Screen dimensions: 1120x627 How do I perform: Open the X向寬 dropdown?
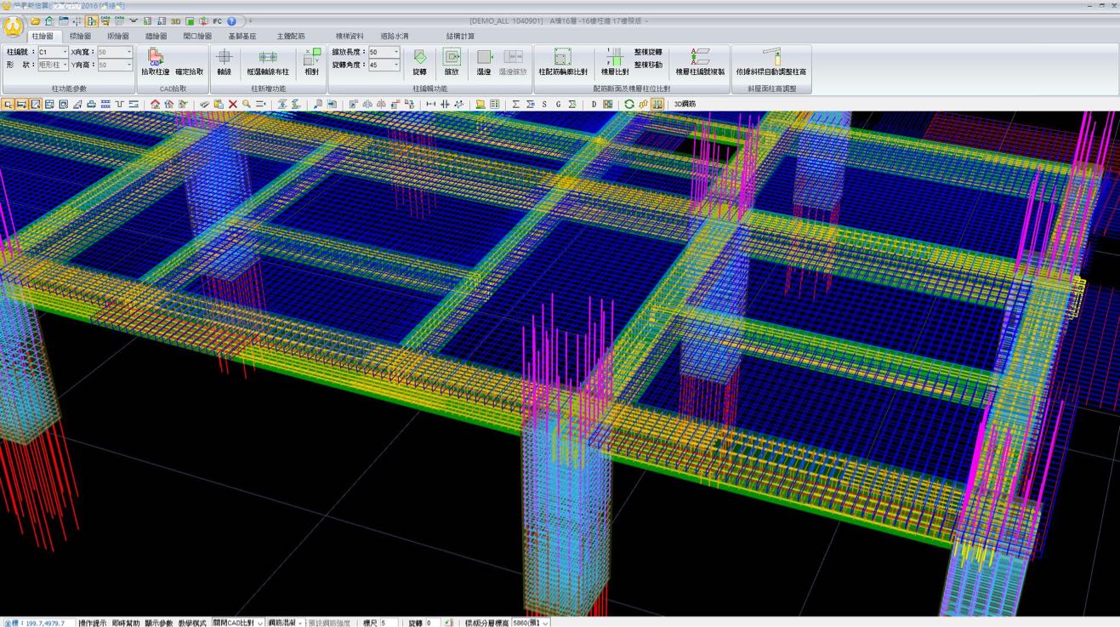pos(129,52)
